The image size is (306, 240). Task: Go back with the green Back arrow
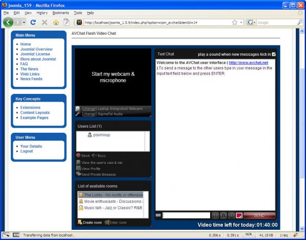[x=8, y=22]
